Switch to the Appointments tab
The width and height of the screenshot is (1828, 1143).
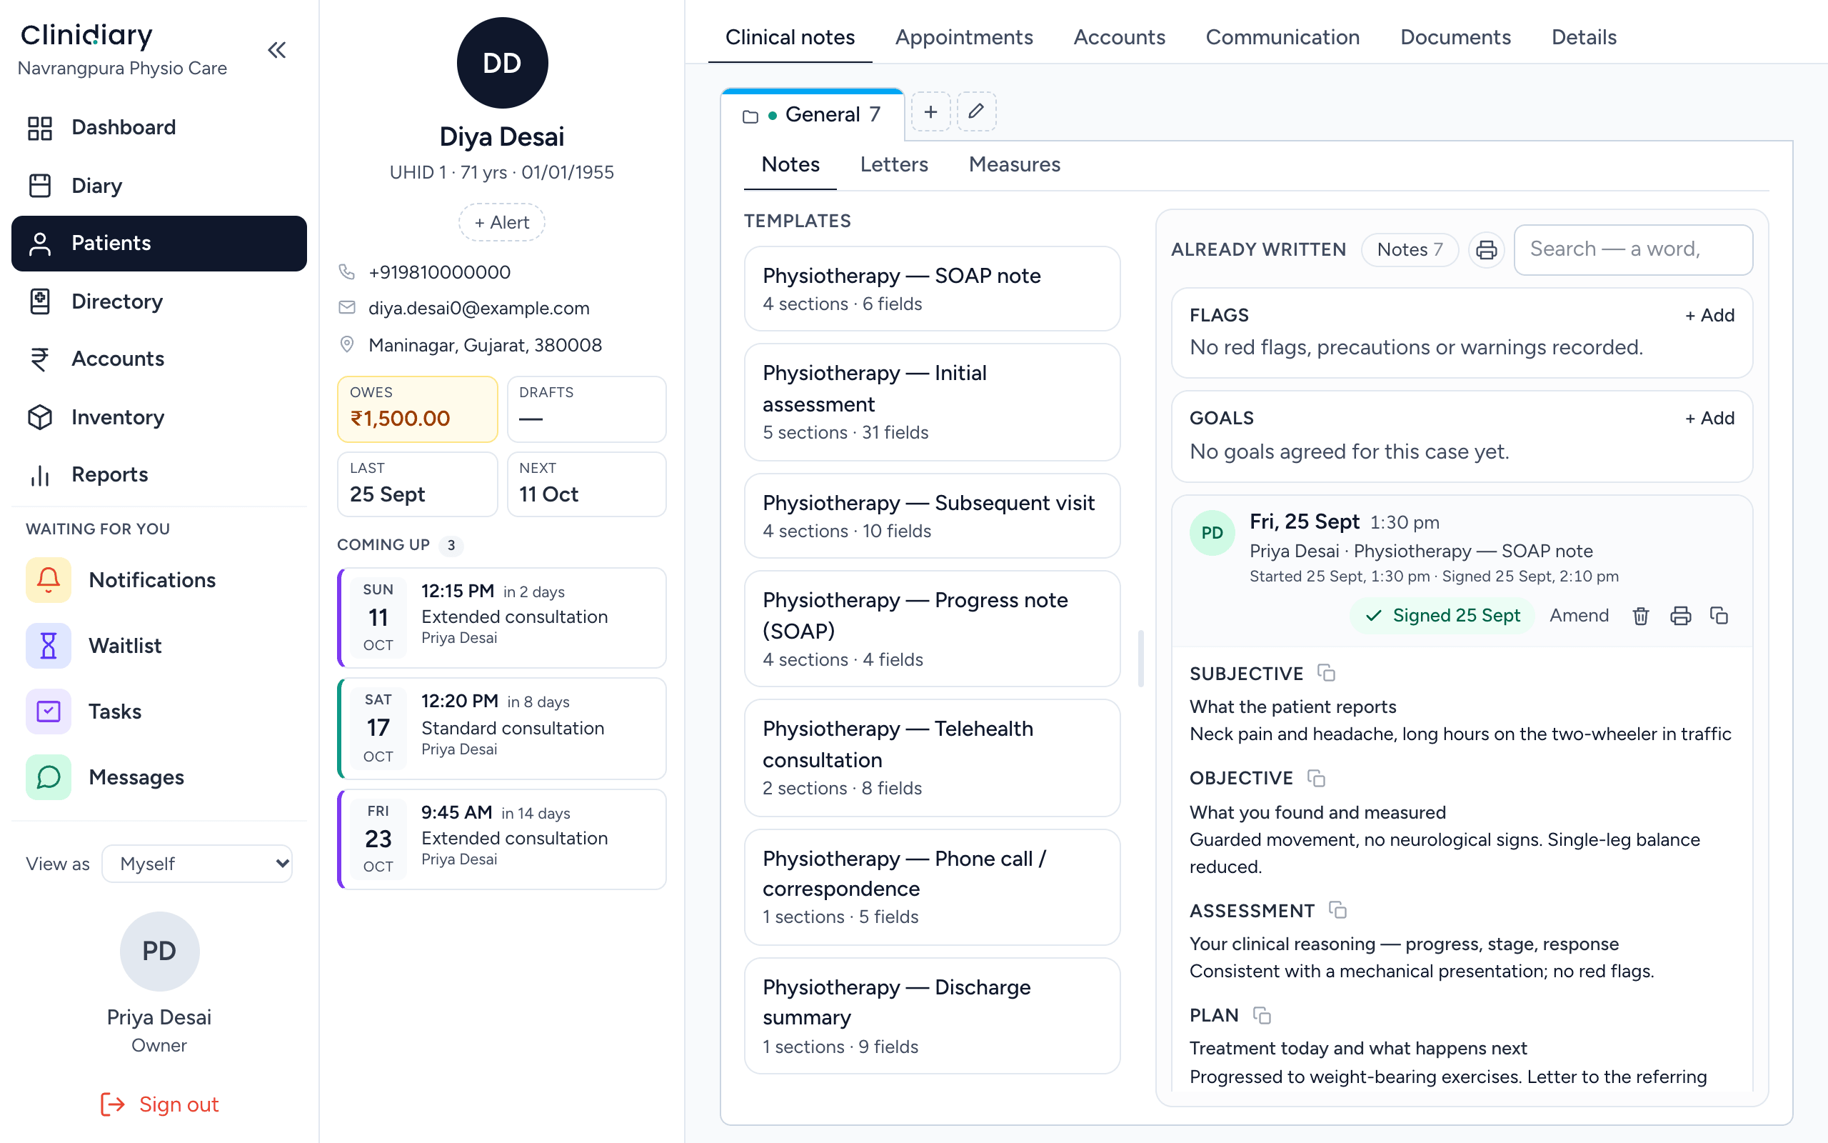[x=963, y=37]
